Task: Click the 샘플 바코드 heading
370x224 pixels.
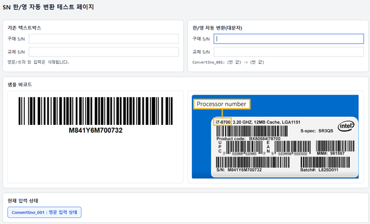Action: point(20,84)
